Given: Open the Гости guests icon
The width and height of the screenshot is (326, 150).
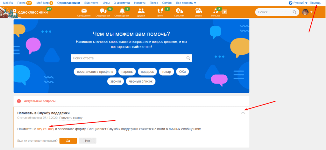Looking at the screenshot, I should click(160, 12).
